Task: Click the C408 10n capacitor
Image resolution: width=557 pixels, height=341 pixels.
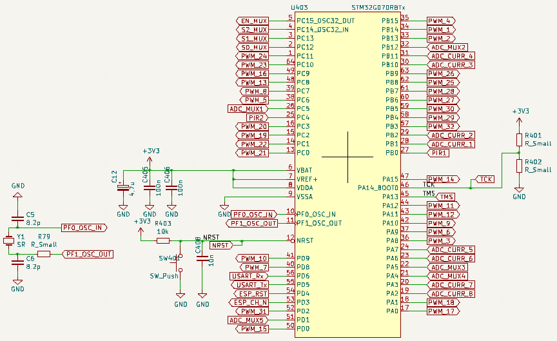Action: coord(202,251)
